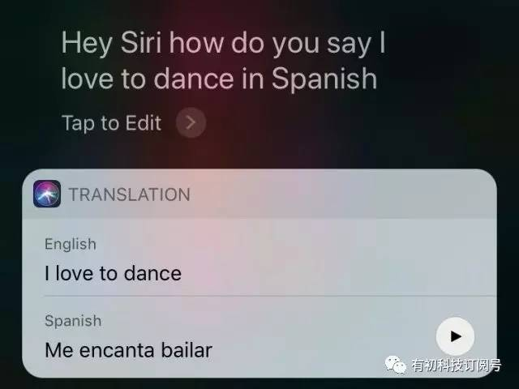Viewport: 519px width, 389px height.
Task: Tap the 'Hey Siri how do you say I' line
Action: click(224, 43)
